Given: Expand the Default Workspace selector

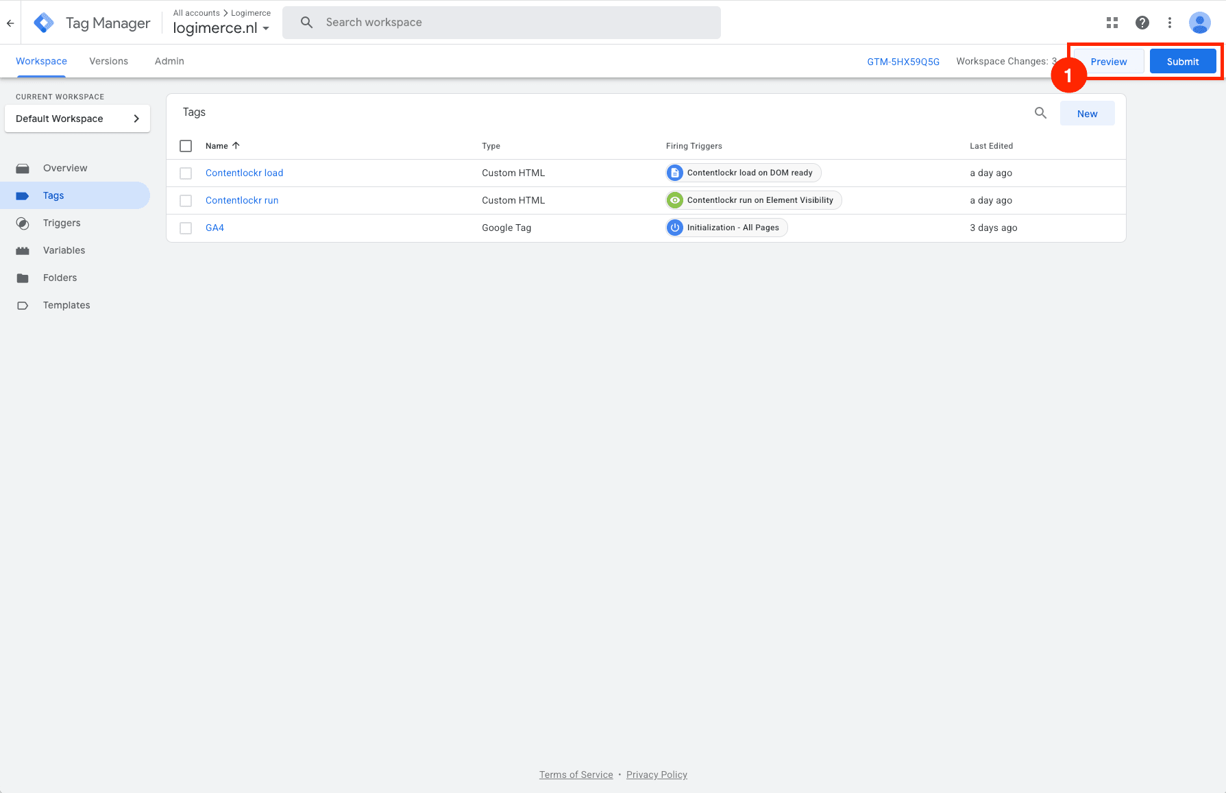Looking at the screenshot, I should click(x=77, y=119).
